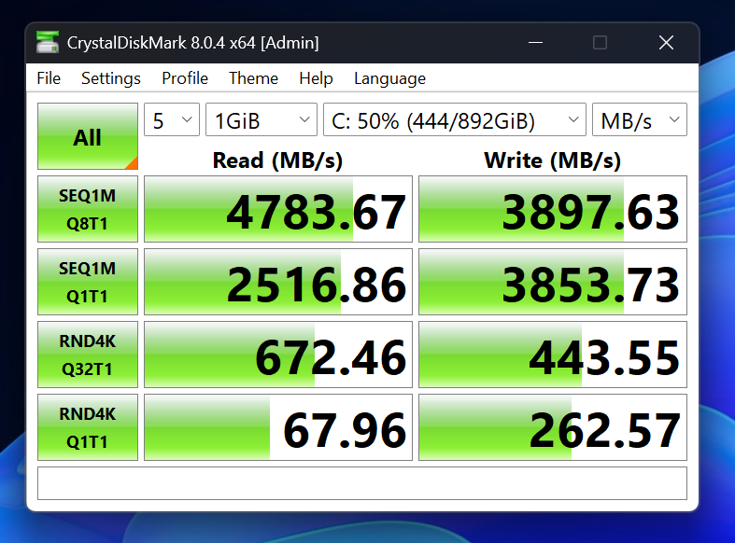Click RND4K Q32T1 write result 443.55
This screenshot has height=543, width=735.
click(x=553, y=355)
